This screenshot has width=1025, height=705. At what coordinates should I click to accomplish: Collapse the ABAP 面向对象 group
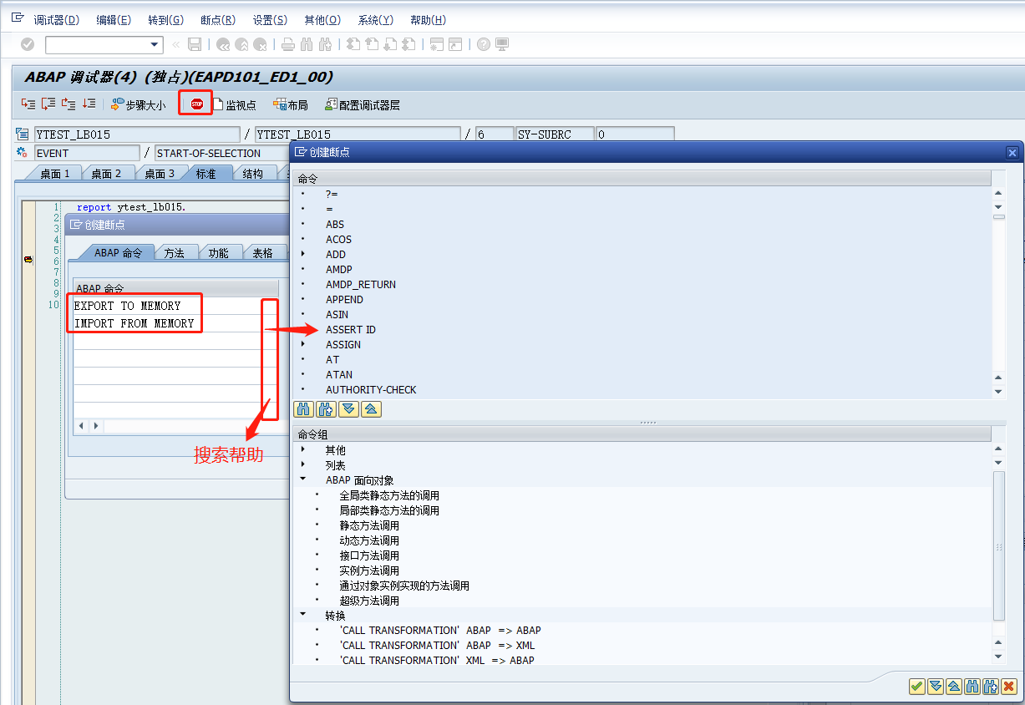303,480
